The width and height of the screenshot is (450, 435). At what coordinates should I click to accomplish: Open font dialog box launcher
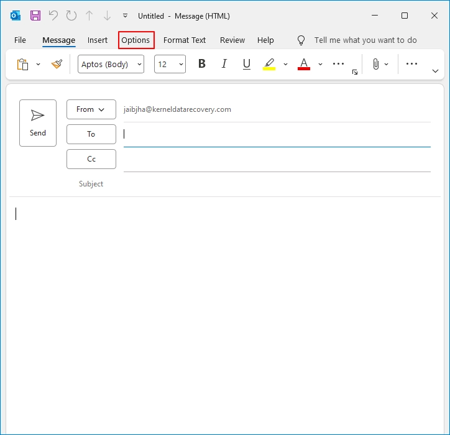pyautogui.click(x=355, y=72)
